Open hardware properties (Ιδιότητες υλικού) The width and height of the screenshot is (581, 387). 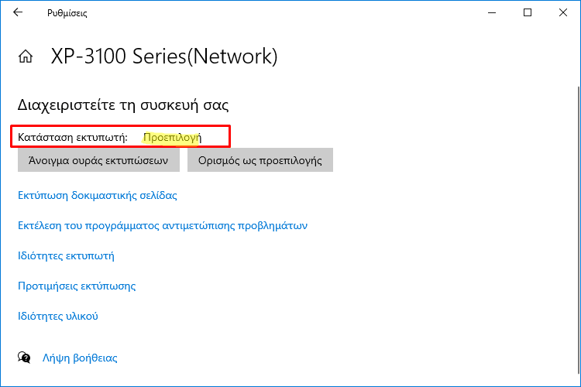58,317
